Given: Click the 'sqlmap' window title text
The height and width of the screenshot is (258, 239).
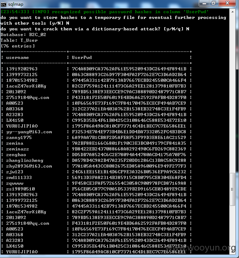Looking at the screenshot, I should pyautogui.click(x=16, y=4).
